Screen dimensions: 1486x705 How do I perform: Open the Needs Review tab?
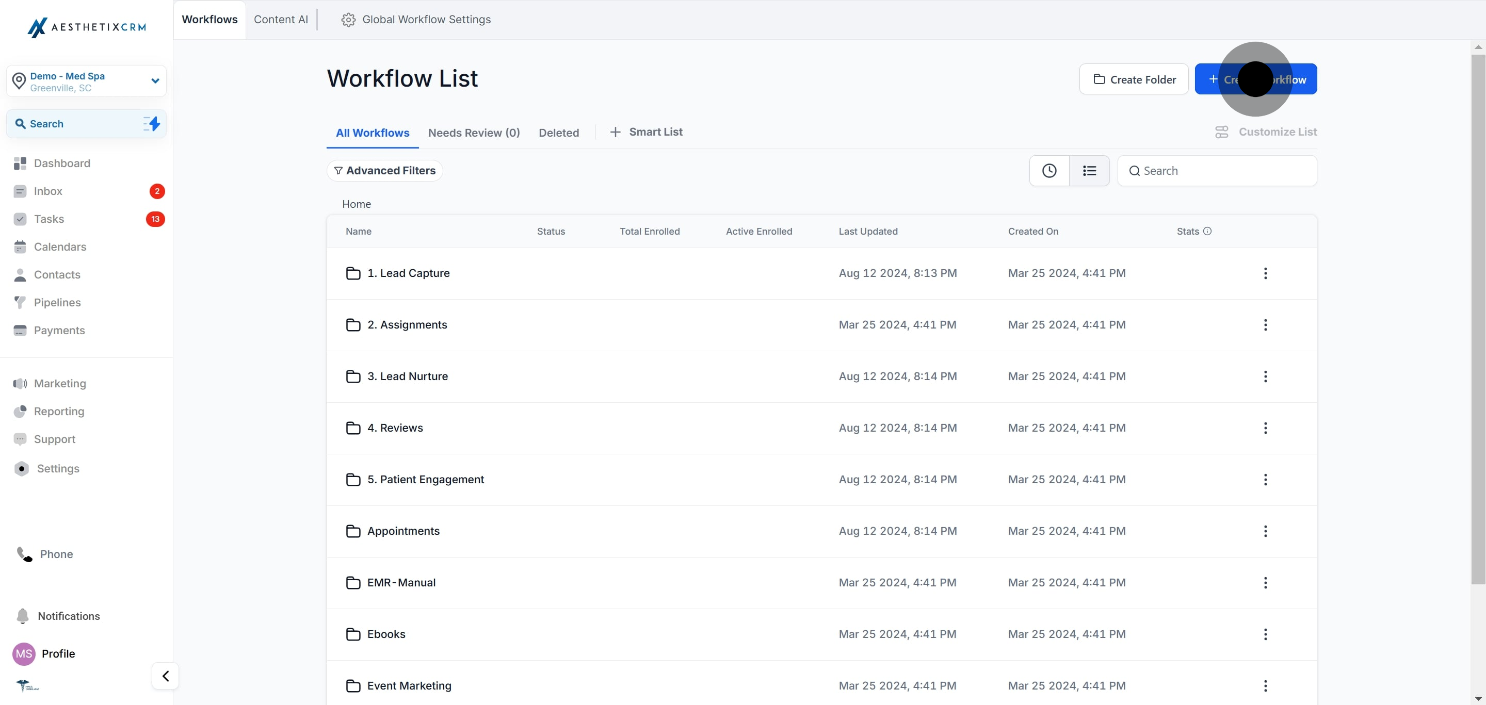pyautogui.click(x=474, y=132)
